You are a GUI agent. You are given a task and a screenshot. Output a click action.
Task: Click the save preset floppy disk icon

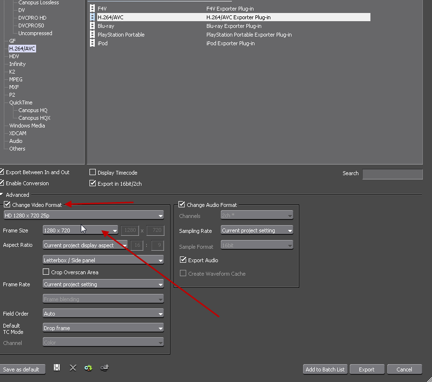[x=57, y=368]
